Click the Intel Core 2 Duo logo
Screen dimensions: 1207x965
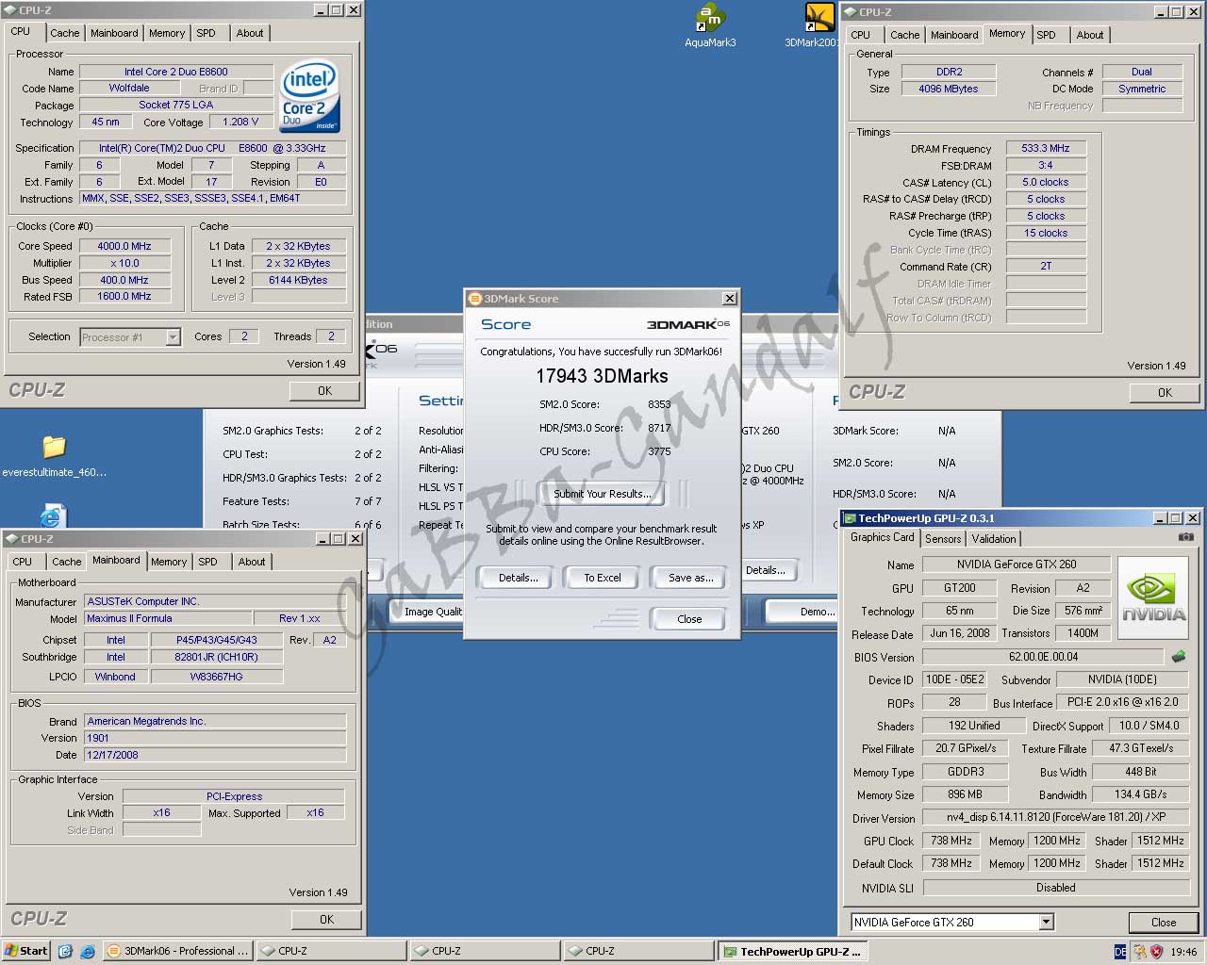coord(309,97)
